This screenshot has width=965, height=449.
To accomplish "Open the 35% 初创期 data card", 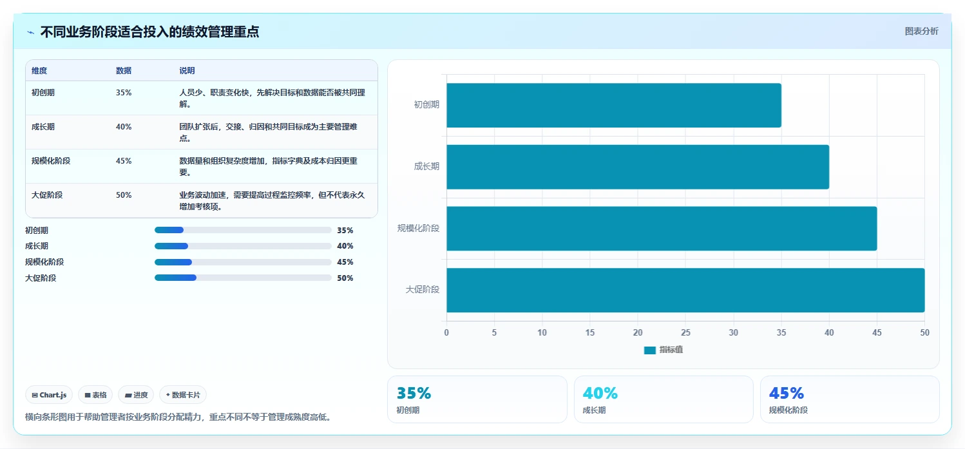I will coord(477,399).
